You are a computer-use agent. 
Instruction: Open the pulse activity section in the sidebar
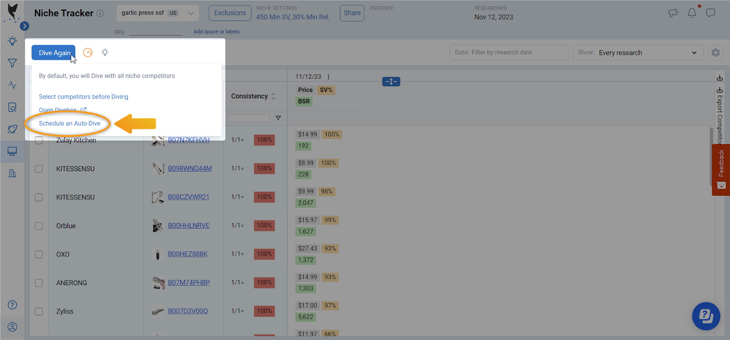point(12,85)
